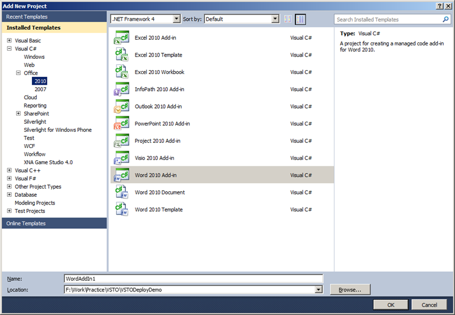Select the Silverlight tree item
455x315 pixels.
coord(35,122)
